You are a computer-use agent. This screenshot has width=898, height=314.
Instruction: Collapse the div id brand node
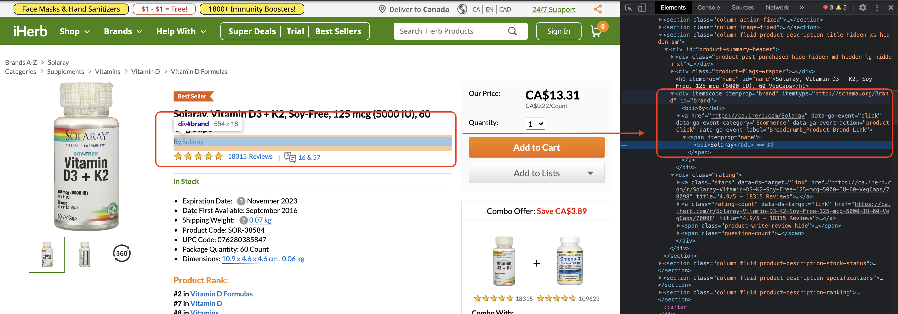pyautogui.click(x=672, y=94)
